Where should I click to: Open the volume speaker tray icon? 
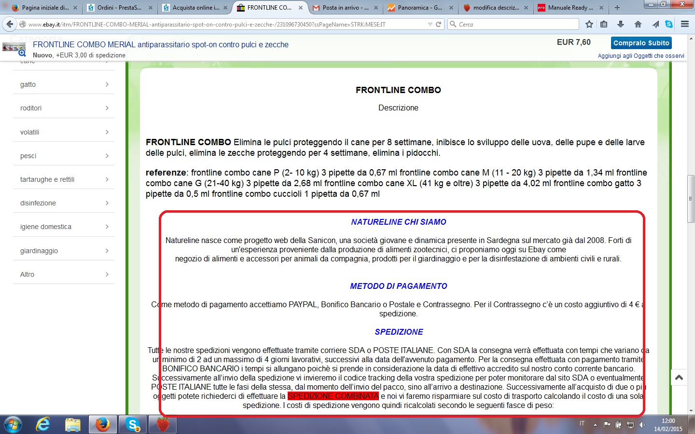[642, 425]
